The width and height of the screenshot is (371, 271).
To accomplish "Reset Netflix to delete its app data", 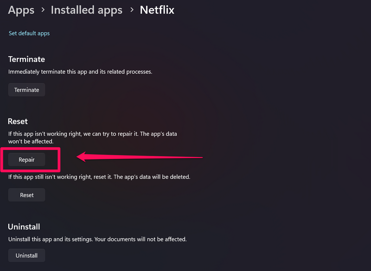I will point(26,195).
